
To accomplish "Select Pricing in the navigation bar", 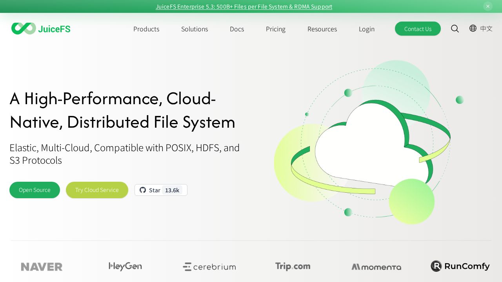I will pos(276,29).
